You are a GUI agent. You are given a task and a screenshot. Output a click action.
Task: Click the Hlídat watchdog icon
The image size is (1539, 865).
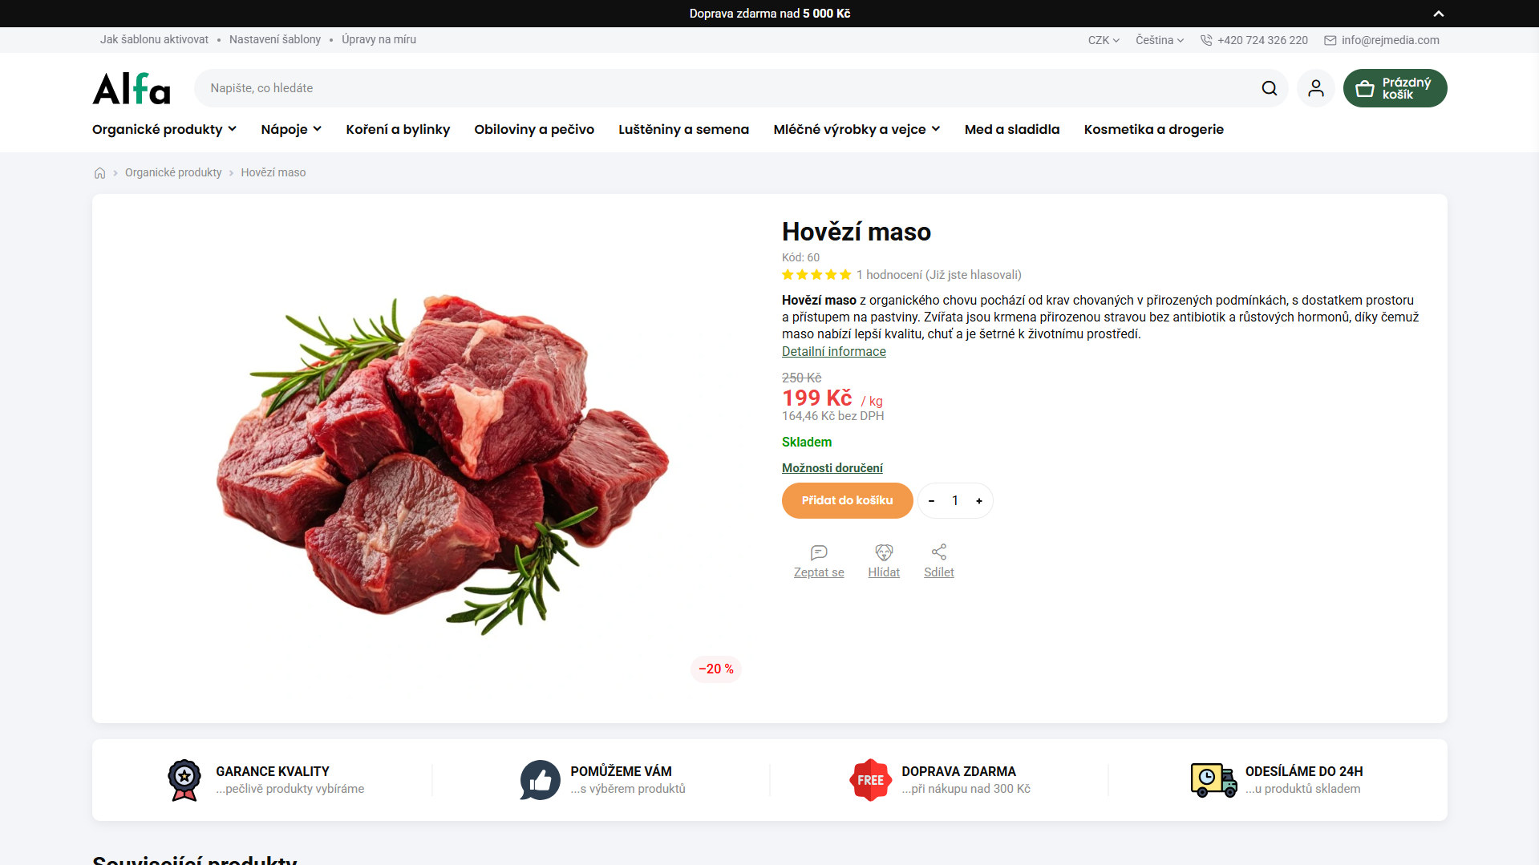click(x=884, y=552)
